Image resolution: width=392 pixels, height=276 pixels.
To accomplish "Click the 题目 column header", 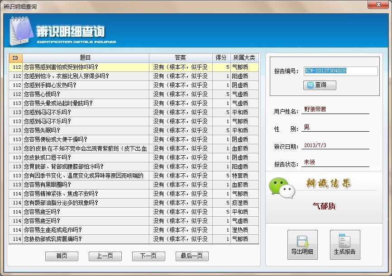I will 85,58.
